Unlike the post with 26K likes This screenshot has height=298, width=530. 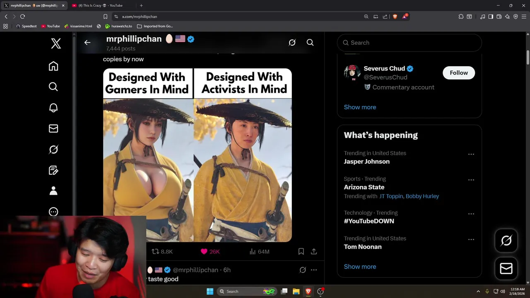[x=210, y=251]
